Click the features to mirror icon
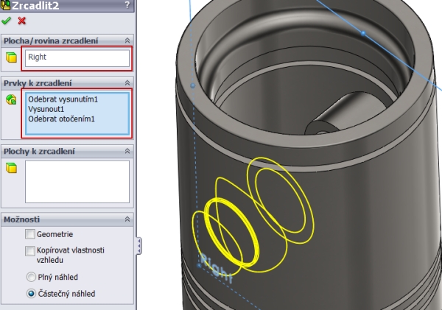Image resolution: width=442 pixels, height=310 pixels. pos(11,100)
